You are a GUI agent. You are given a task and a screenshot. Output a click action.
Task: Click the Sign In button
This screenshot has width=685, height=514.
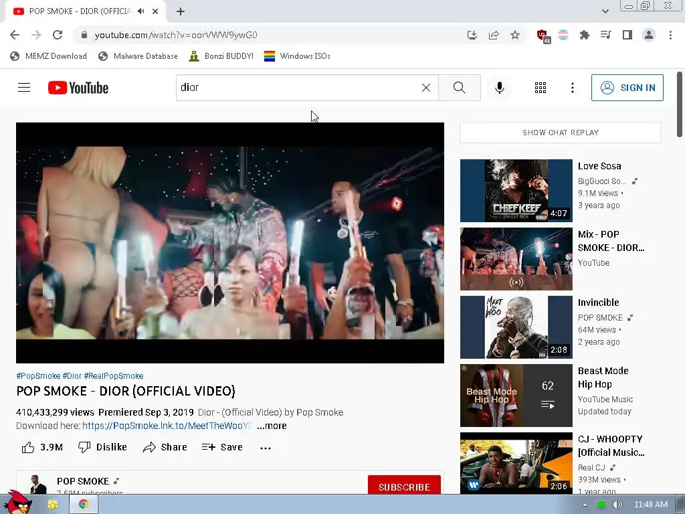click(x=627, y=88)
